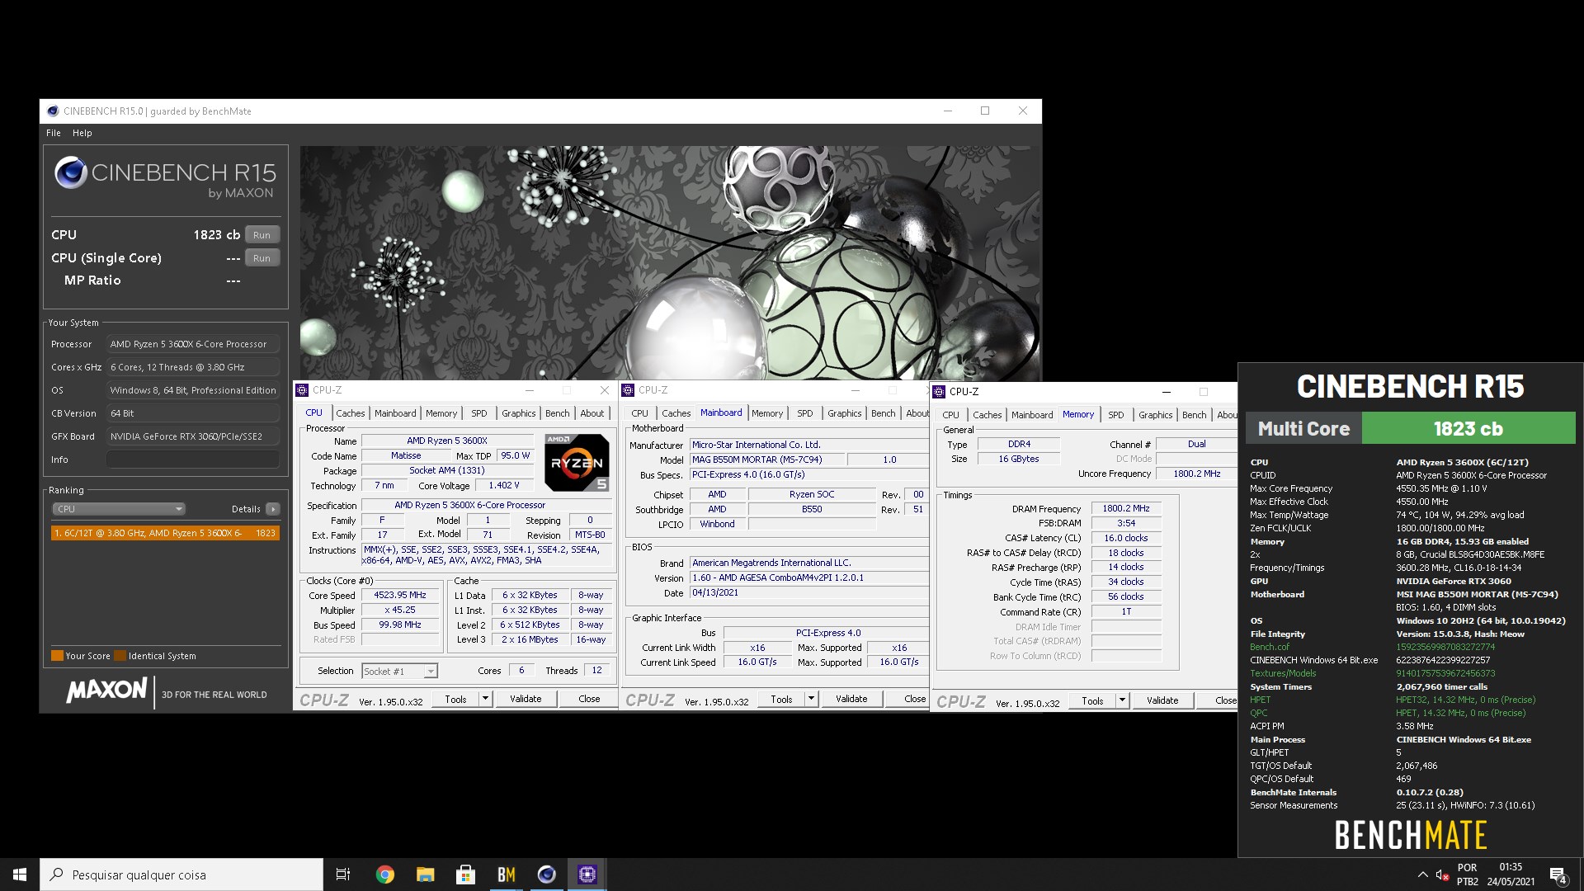Open Microsoft Store from the taskbar
The width and height of the screenshot is (1584, 891).
(x=465, y=874)
